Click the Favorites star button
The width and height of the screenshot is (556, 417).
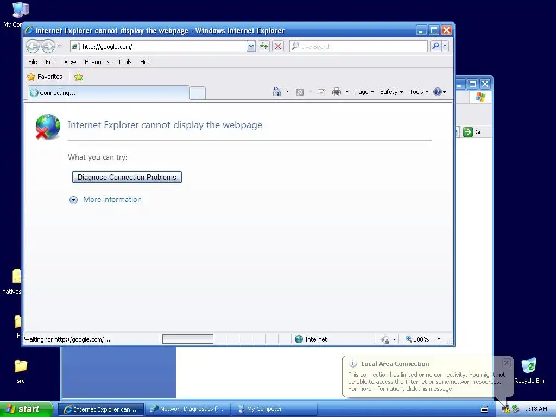(x=45, y=77)
